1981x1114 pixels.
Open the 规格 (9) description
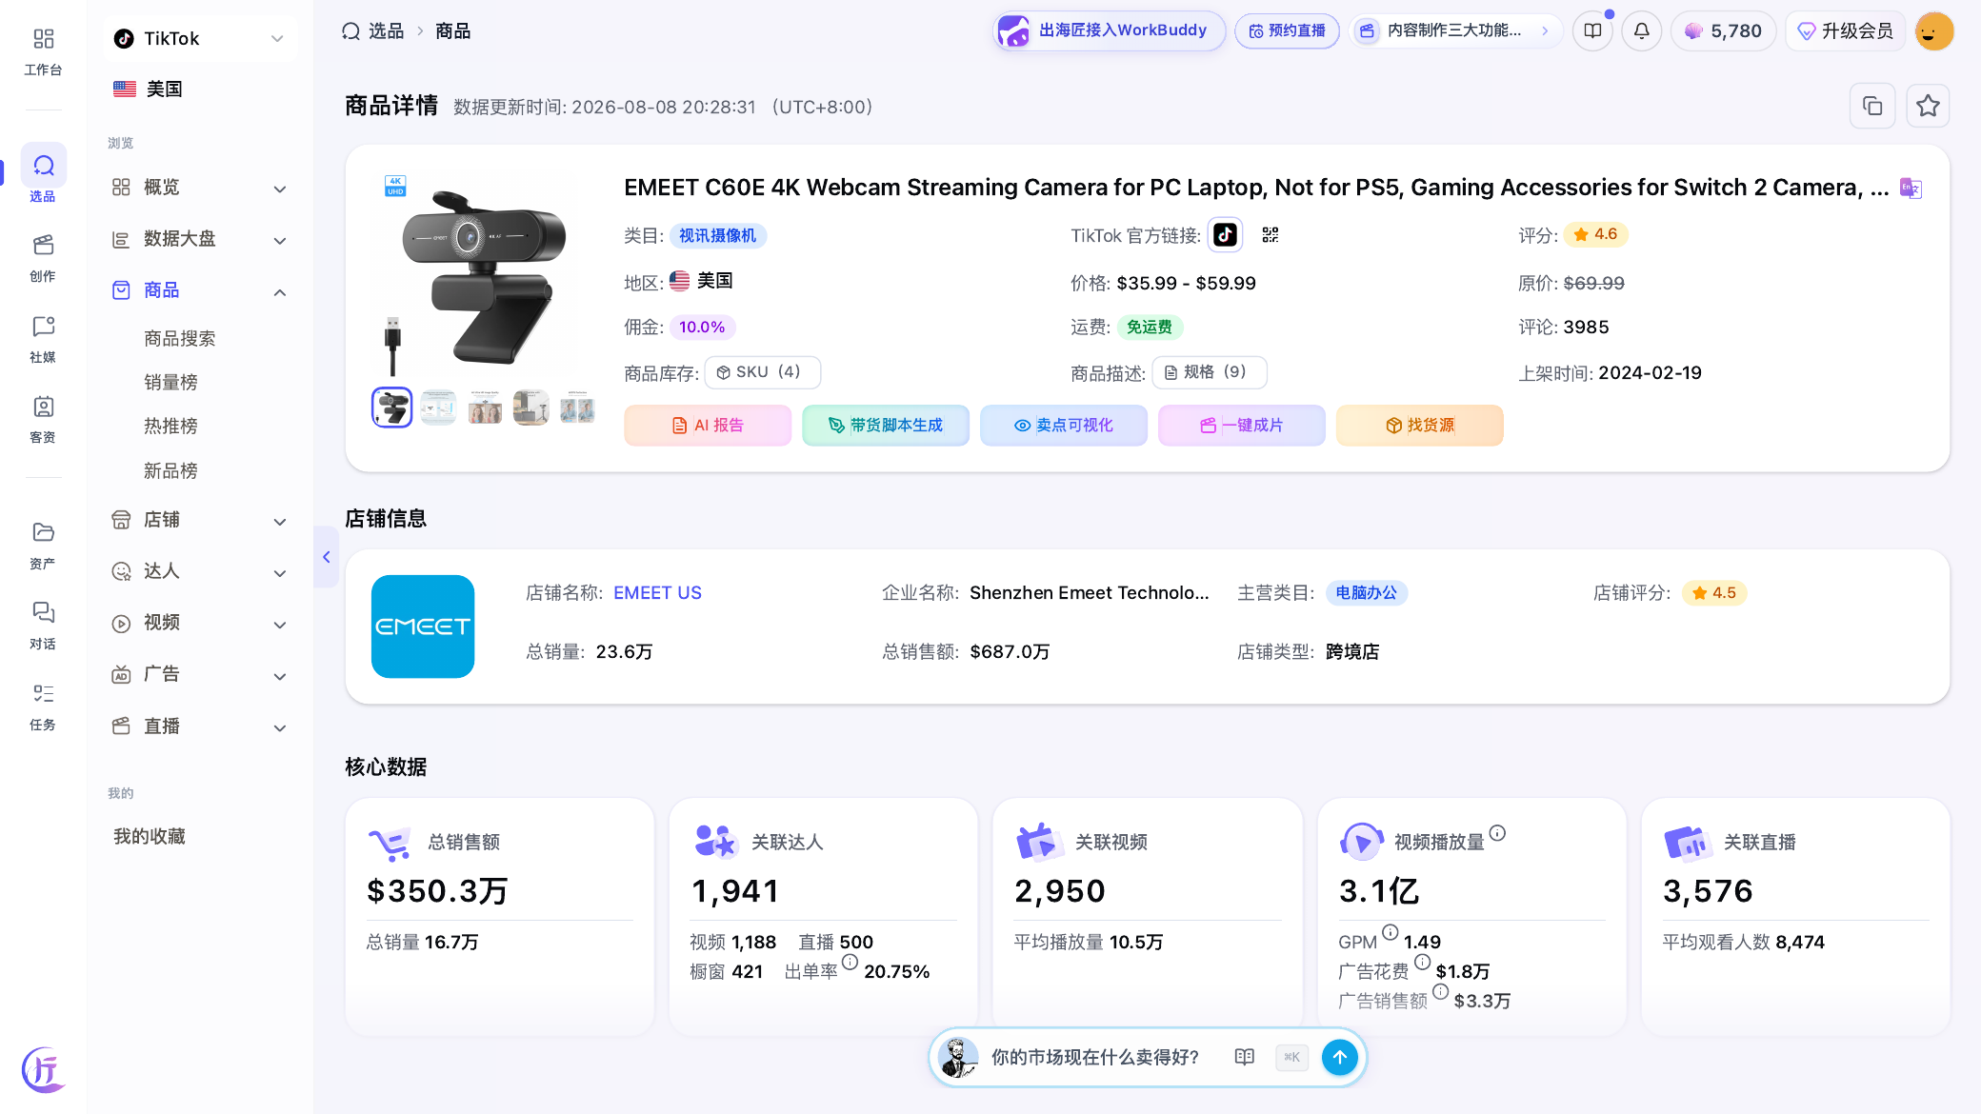1210,372
